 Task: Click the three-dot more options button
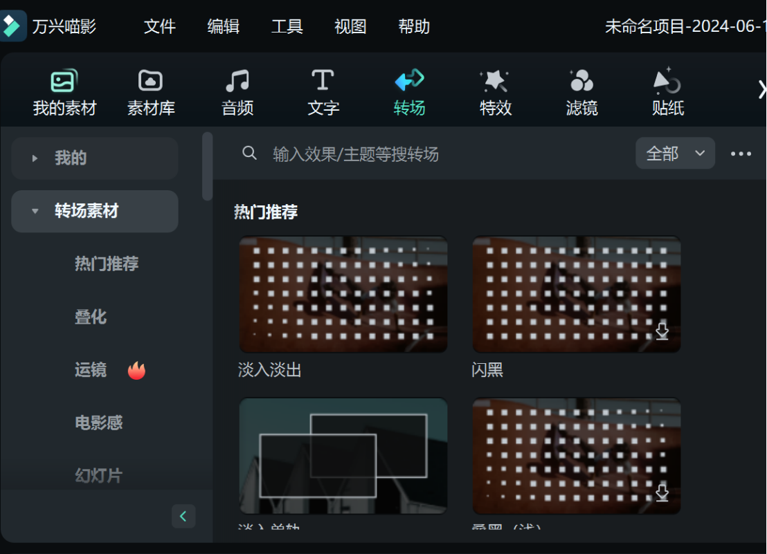coord(741,154)
